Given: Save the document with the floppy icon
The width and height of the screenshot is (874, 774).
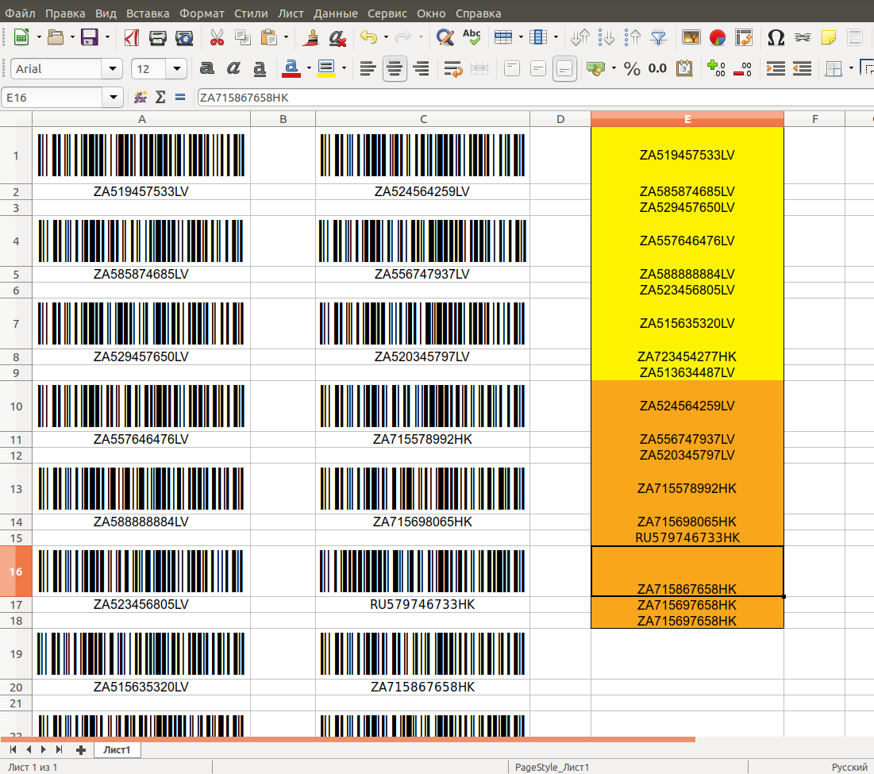Looking at the screenshot, I should pyautogui.click(x=89, y=37).
